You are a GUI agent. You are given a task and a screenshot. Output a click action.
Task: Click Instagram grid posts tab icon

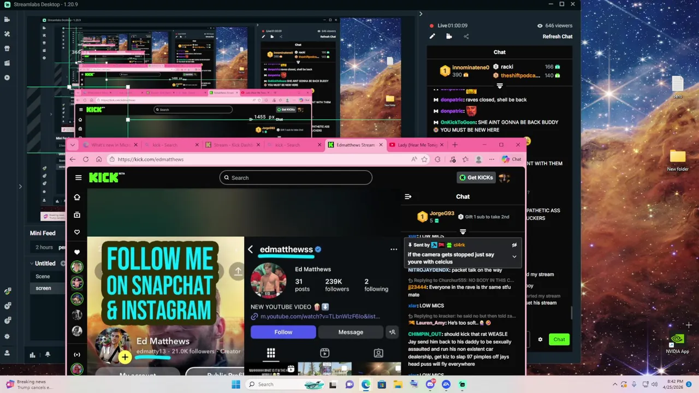[271, 353]
